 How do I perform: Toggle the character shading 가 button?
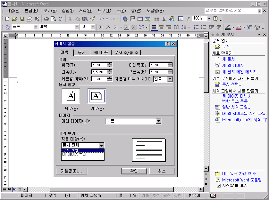click(134, 27)
